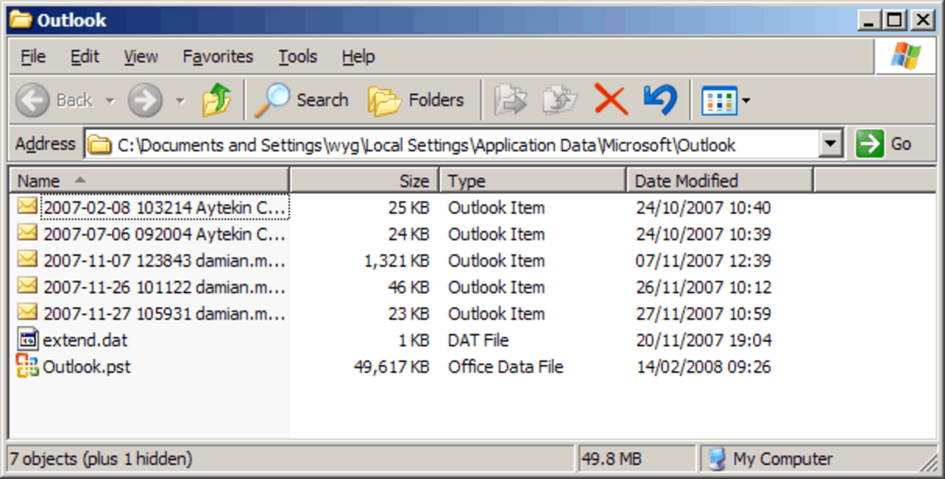This screenshot has width=945, height=479.
Task: Select the extend.dat file
Action: 84,340
